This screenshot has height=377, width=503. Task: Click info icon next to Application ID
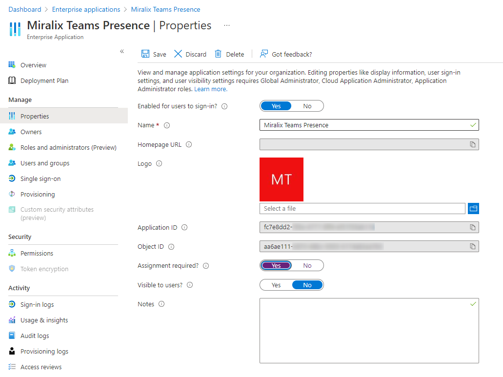click(x=184, y=227)
